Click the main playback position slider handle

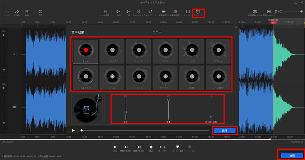pyautogui.click(x=270, y=140)
